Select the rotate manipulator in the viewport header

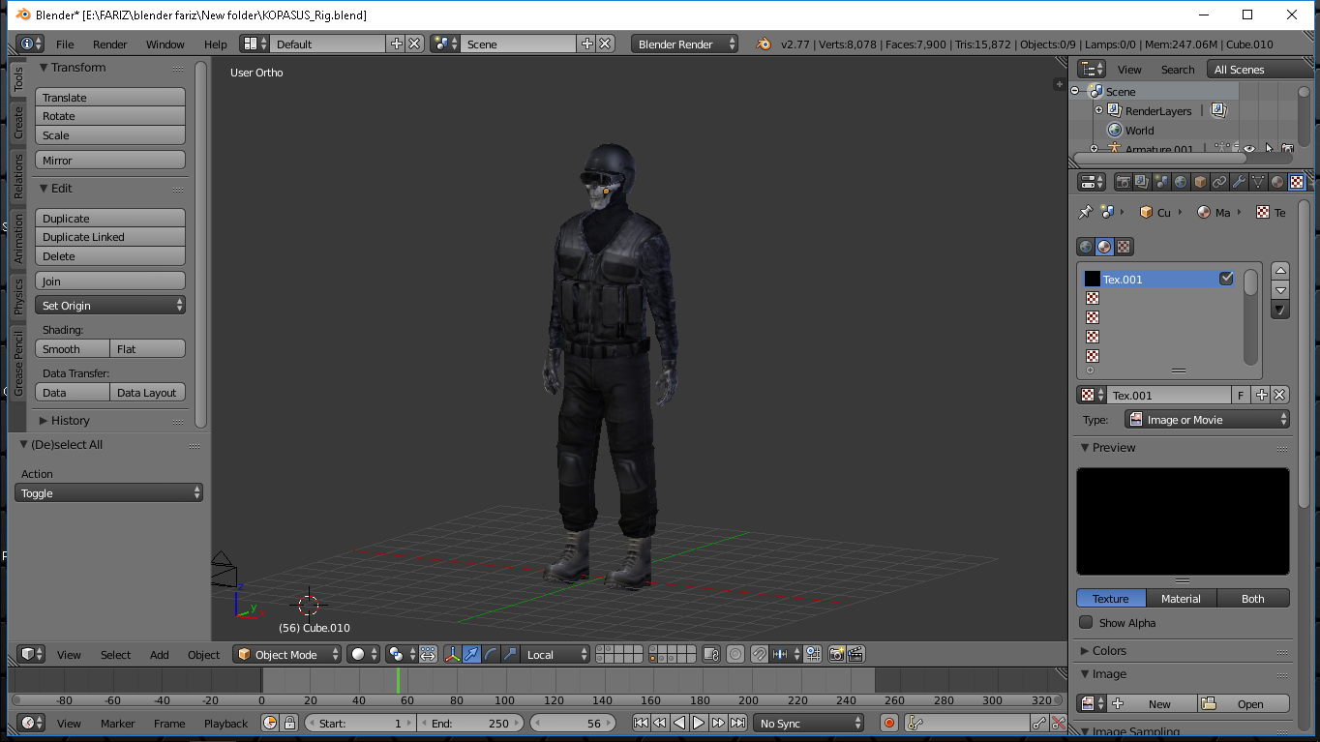click(492, 654)
